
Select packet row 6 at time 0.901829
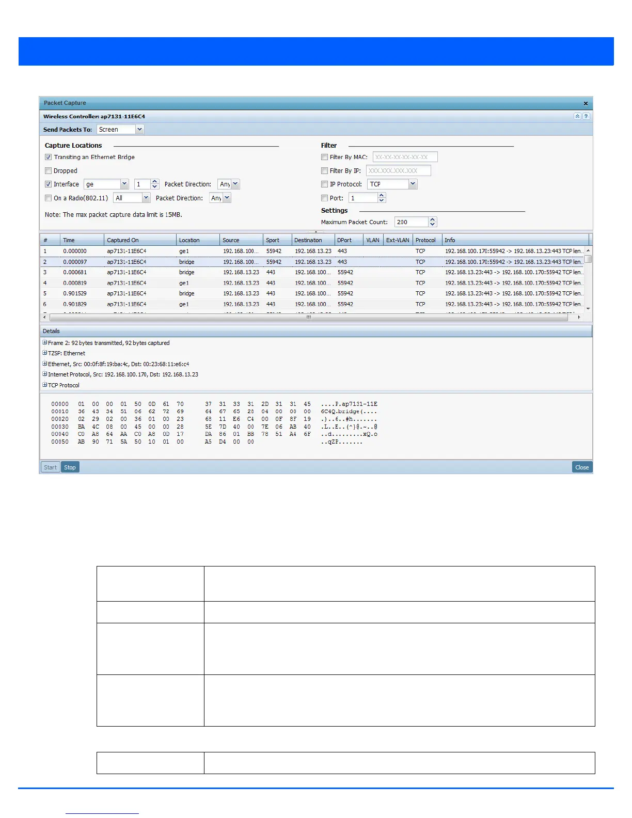(x=312, y=304)
